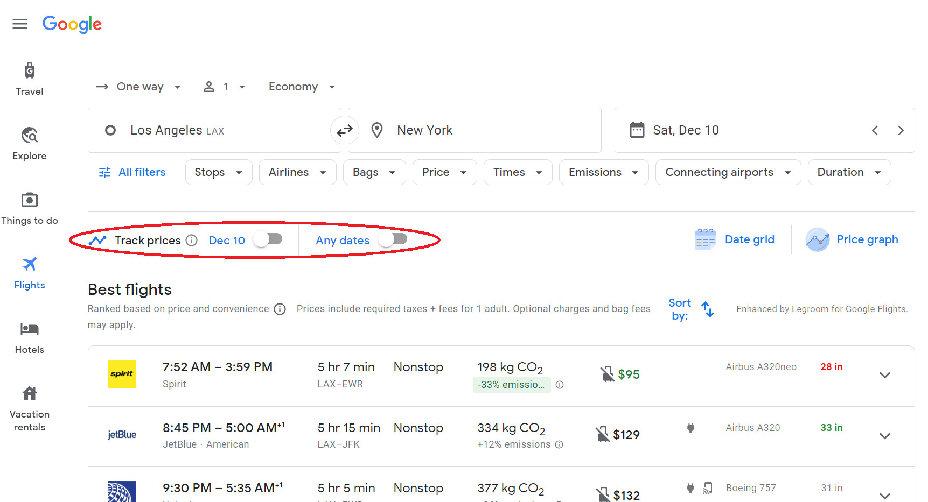Open the Stops filter dropdown

point(219,172)
